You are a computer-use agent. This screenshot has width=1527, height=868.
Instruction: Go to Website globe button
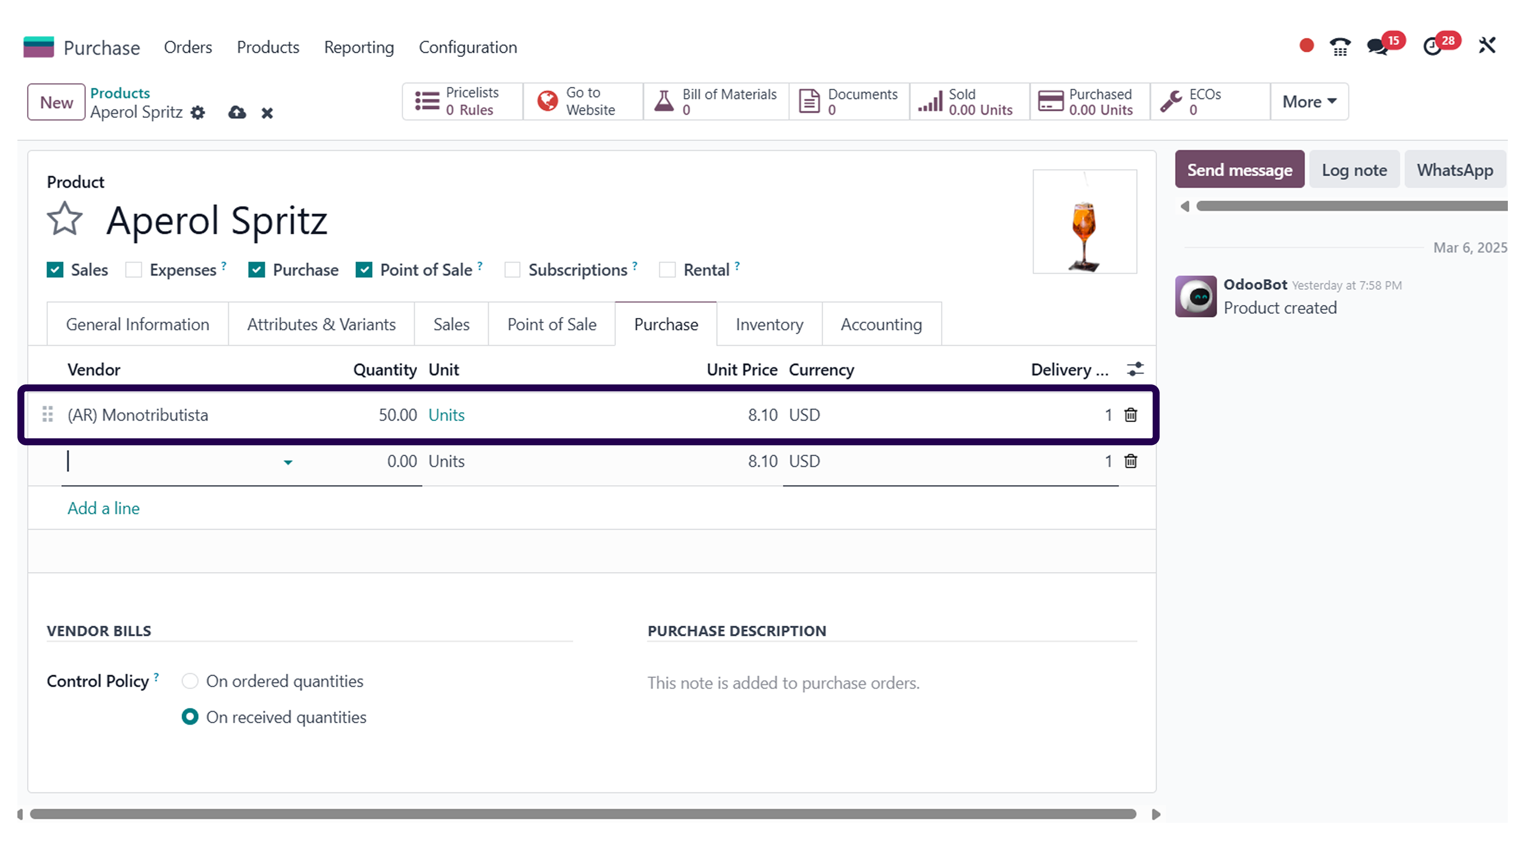(x=583, y=101)
